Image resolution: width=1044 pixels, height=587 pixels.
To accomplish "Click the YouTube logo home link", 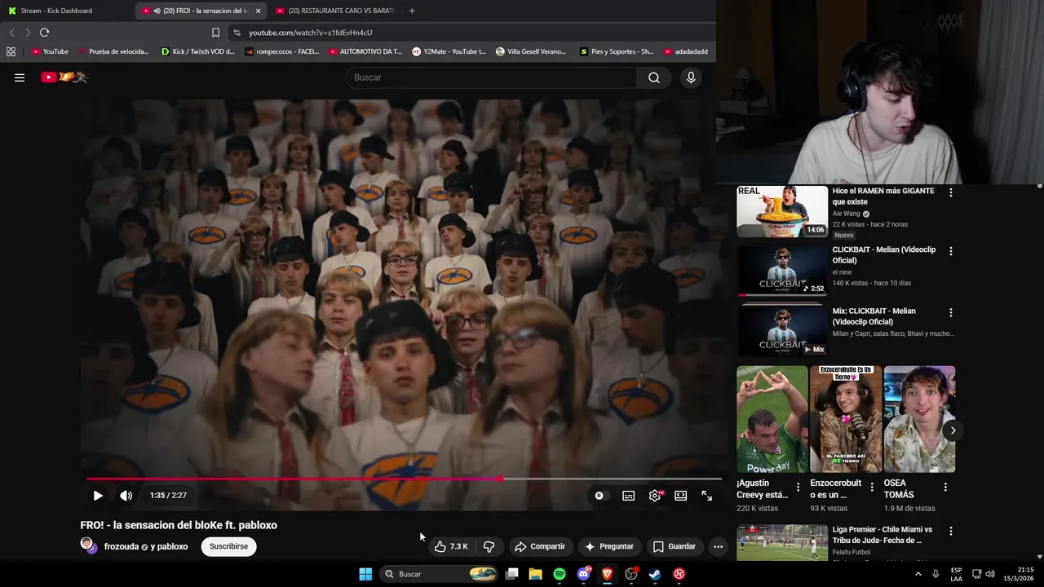I will click(65, 77).
